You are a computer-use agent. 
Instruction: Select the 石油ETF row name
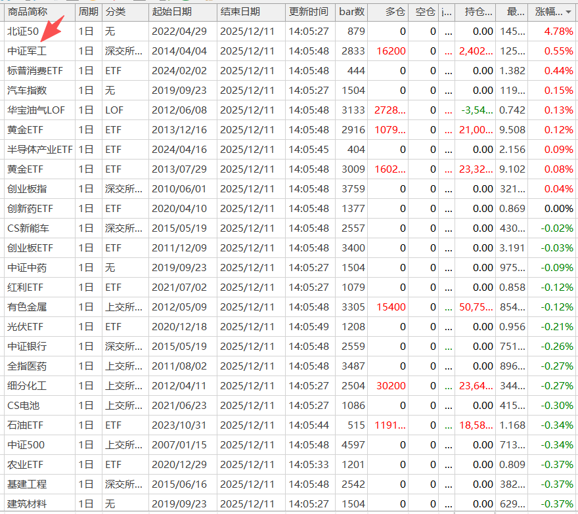point(25,425)
